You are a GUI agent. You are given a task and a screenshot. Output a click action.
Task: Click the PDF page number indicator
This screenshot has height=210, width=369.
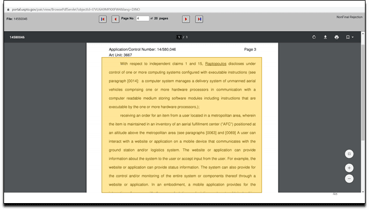click(179, 37)
